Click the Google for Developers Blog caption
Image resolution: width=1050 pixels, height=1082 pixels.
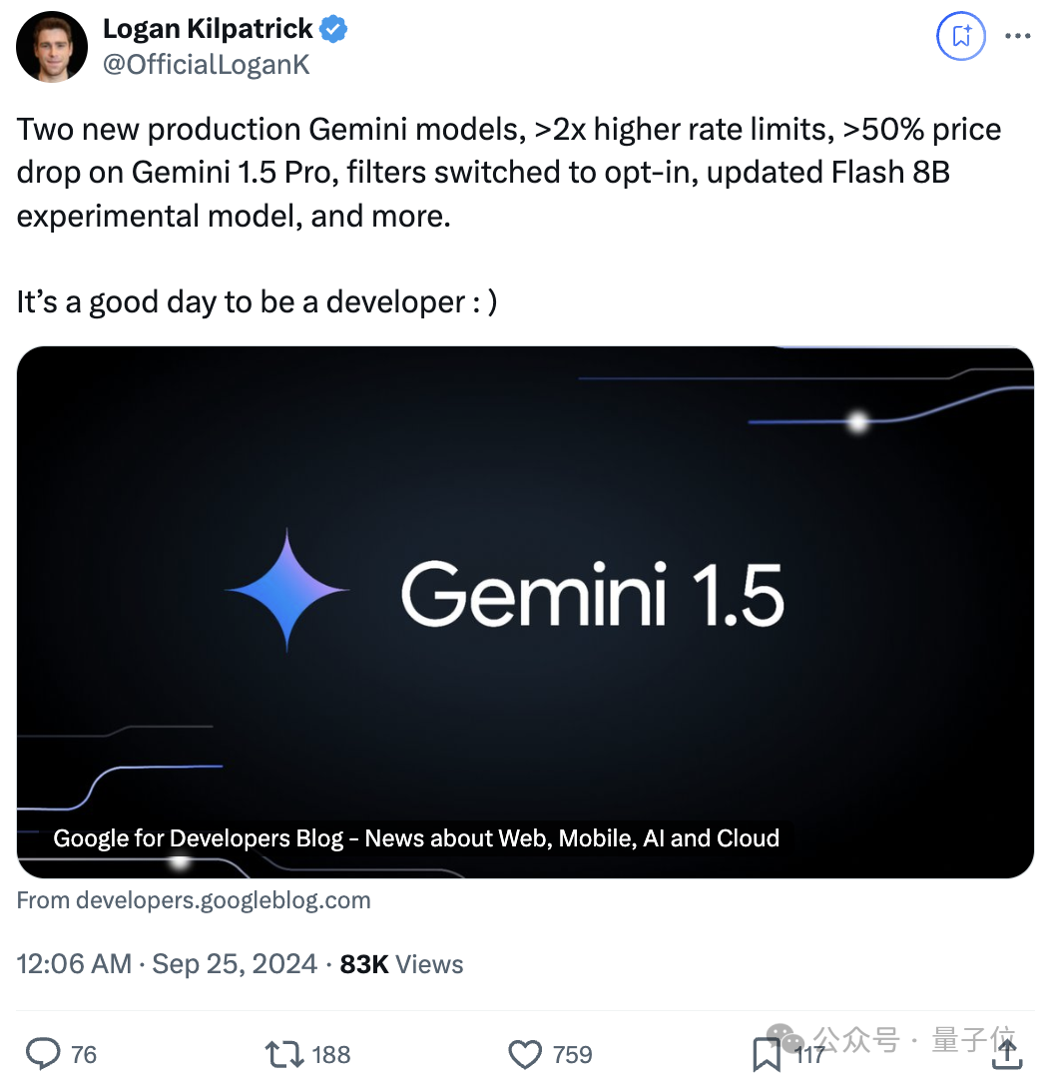[x=416, y=837]
